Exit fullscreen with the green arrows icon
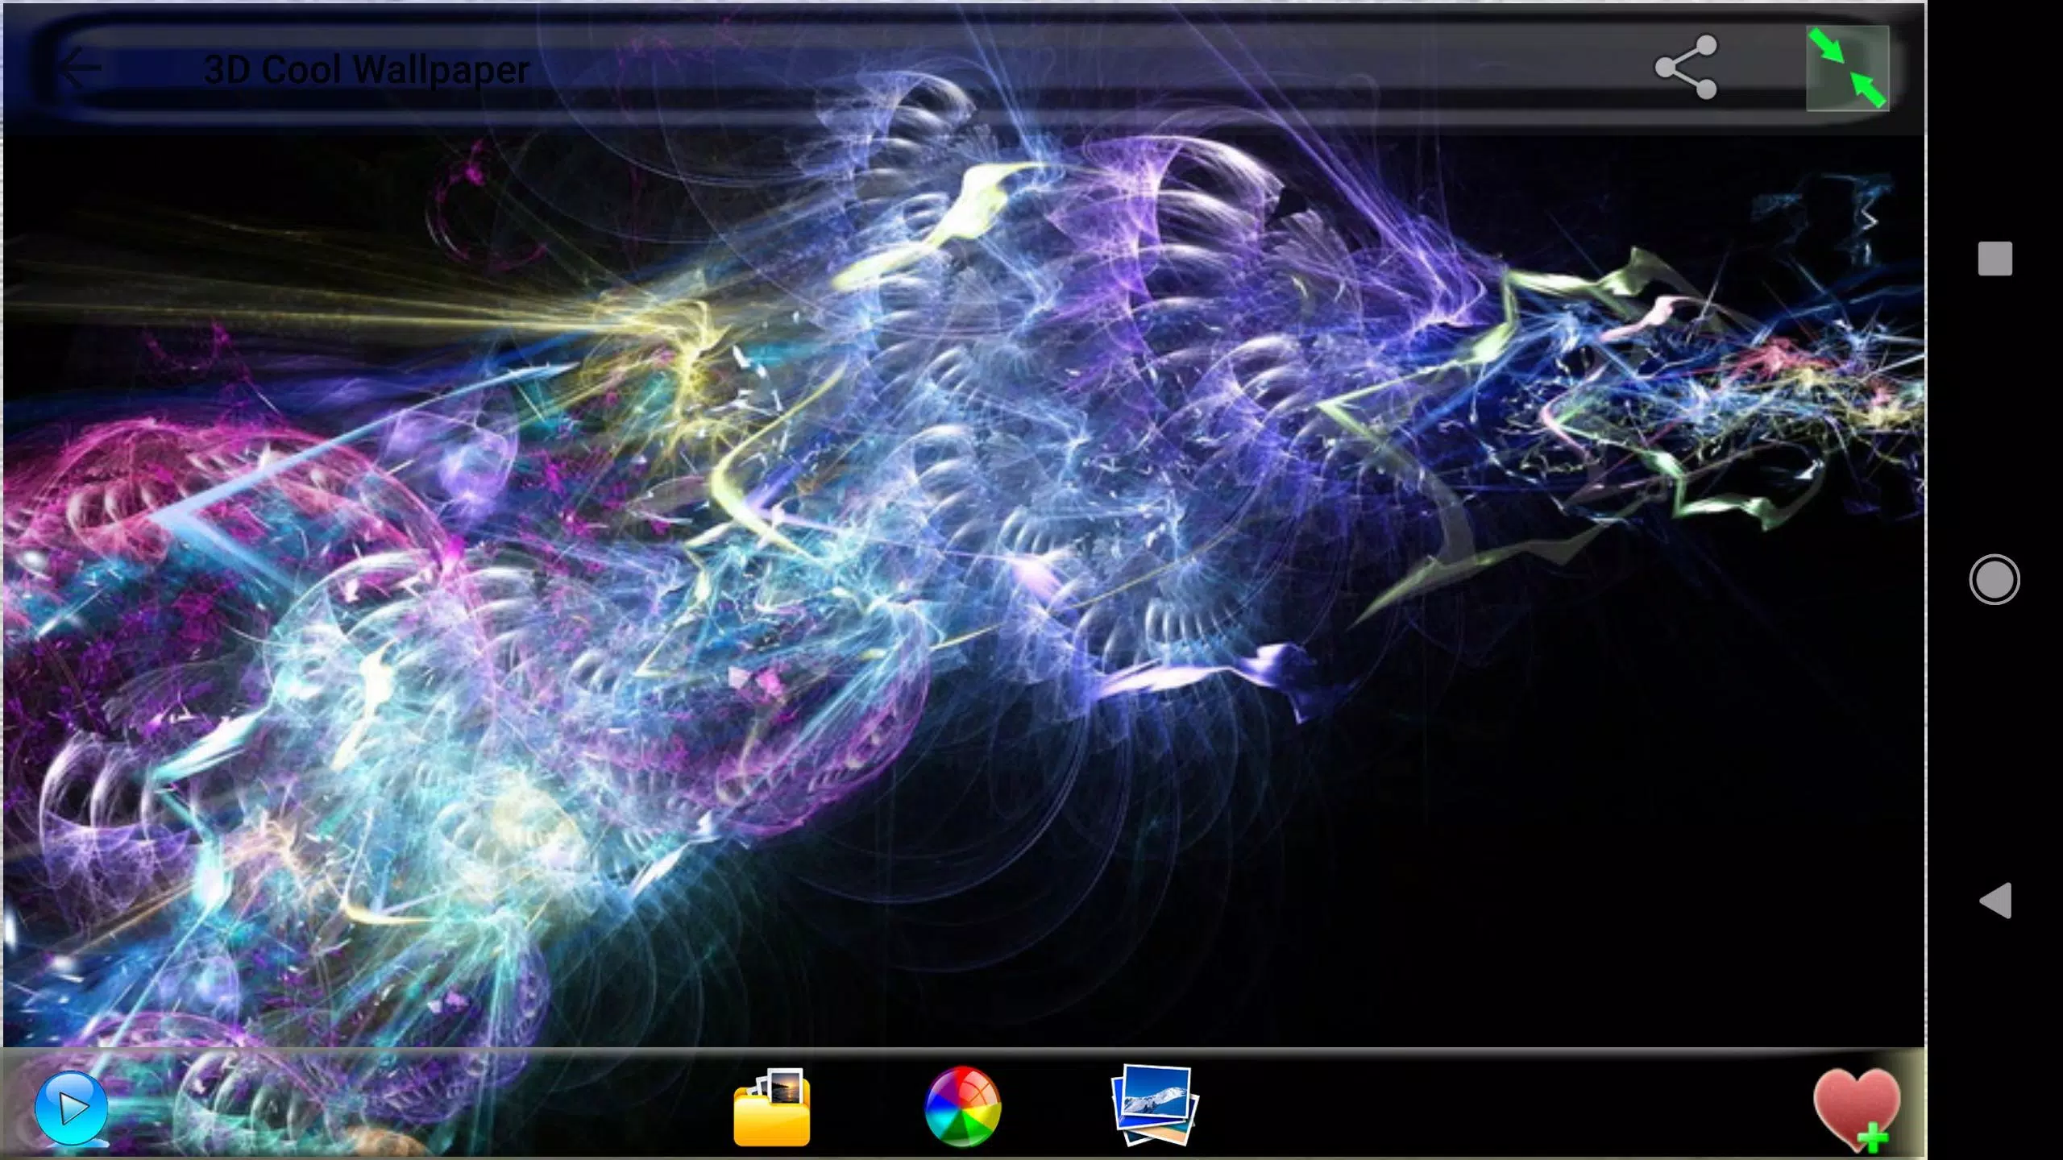The width and height of the screenshot is (2063, 1160). (x=1847, y=68)
